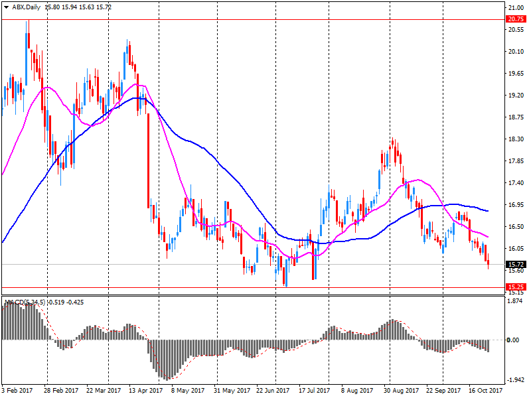This screenshot has width=531, height=398.
Task: Click the 30 Aug 2017 date label
Action: [401, 391]
